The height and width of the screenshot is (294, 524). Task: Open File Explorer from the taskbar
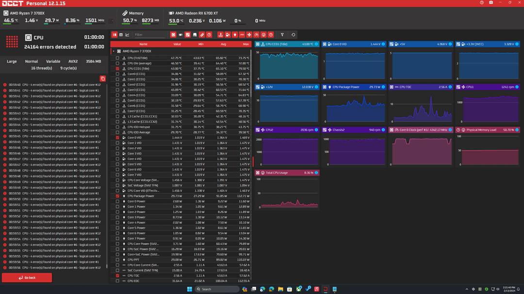point(280,289)
